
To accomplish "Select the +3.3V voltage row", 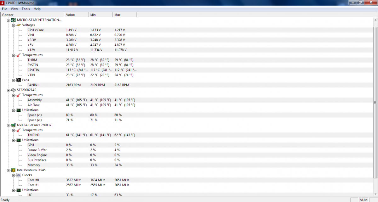I will click(x=186, y=40).
